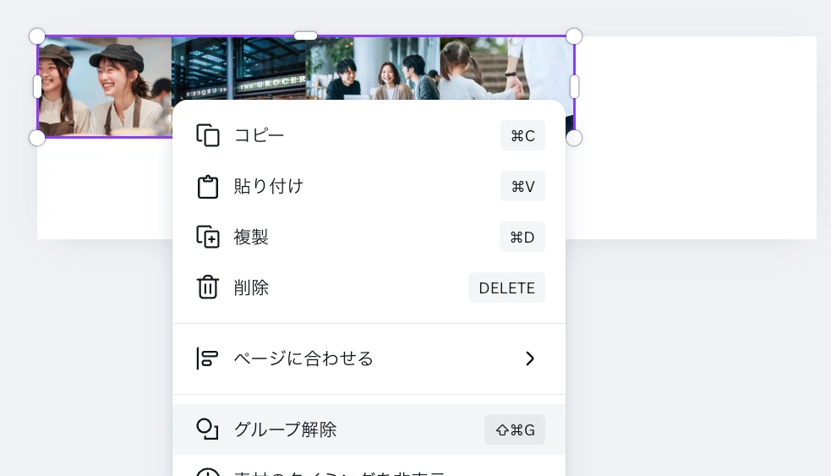Select the photo of two smiling cafe staff

pos(105,87)
